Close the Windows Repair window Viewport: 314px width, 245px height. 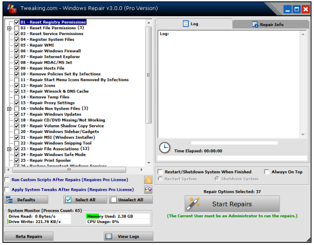[306, 9]
